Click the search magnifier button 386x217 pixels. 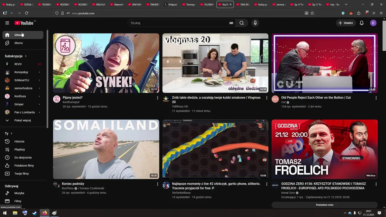[x=242, y=23]
